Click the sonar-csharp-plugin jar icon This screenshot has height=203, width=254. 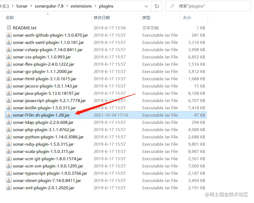coord(9,50)
